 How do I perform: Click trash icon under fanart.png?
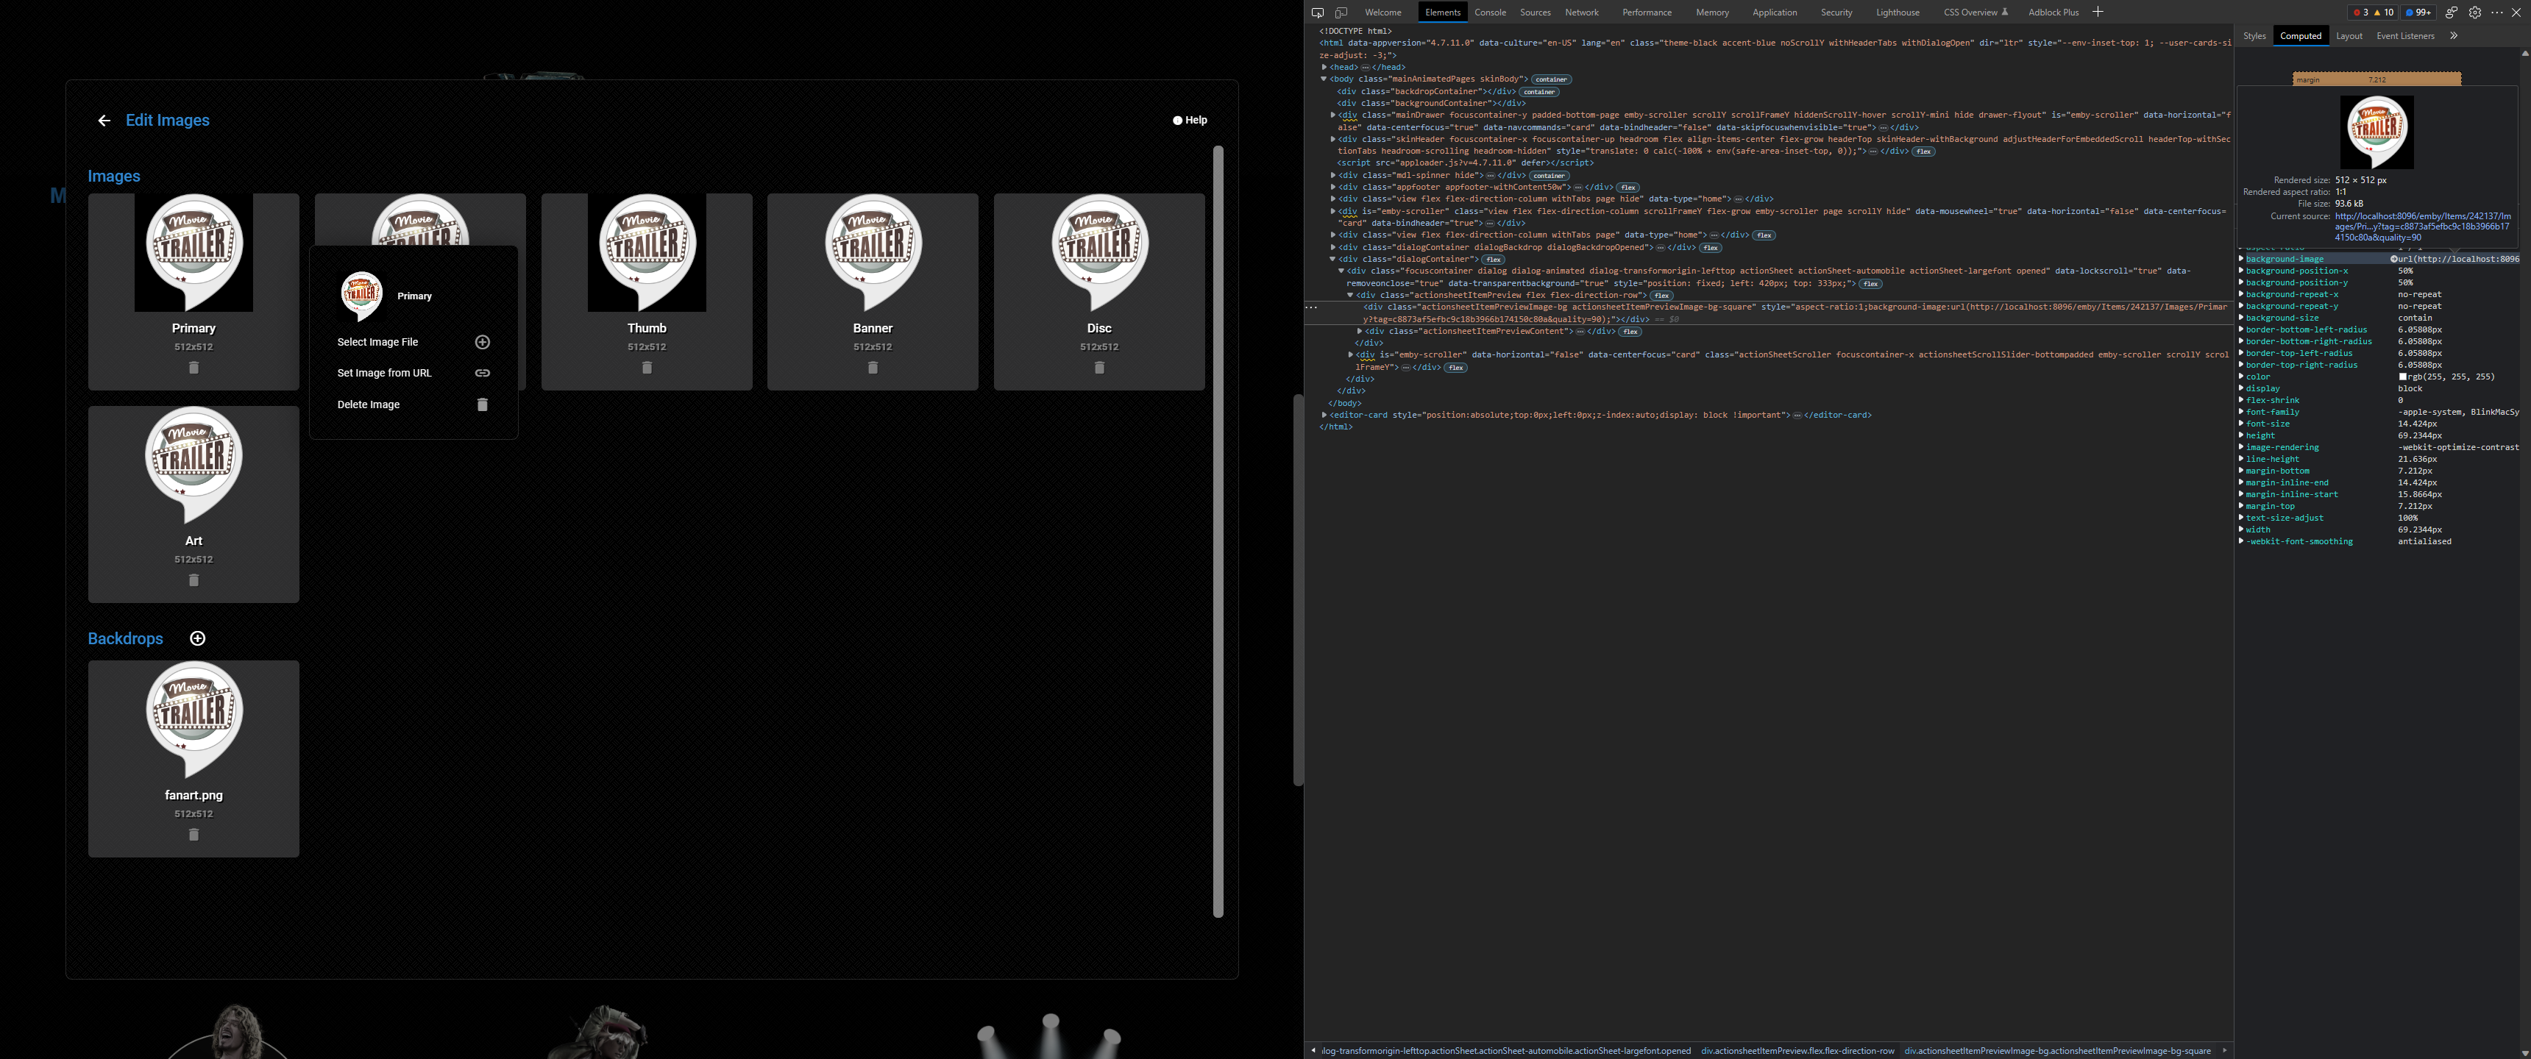[x=194, y=834]
